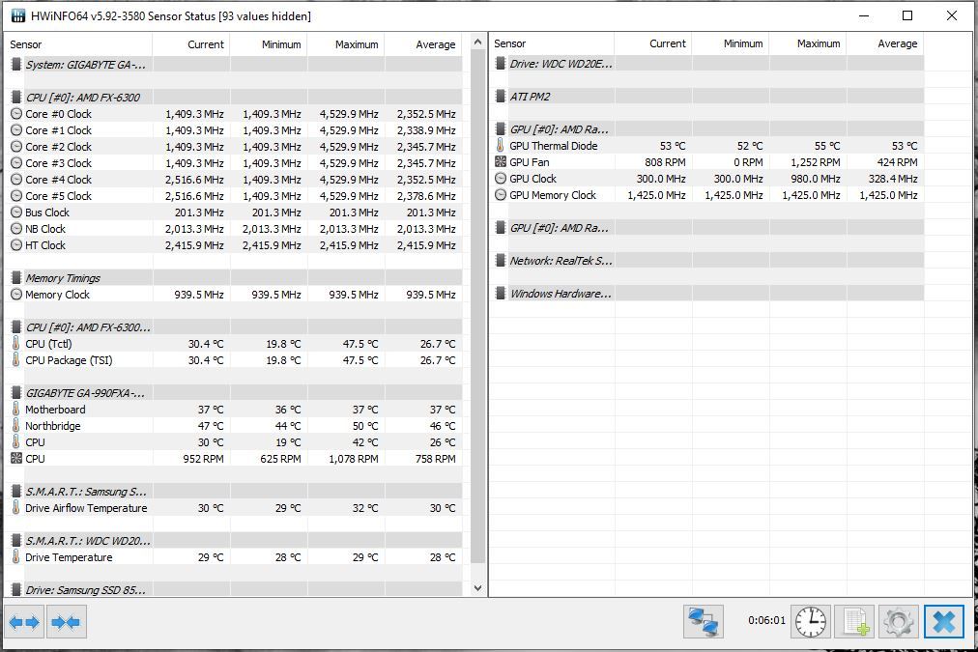The width and height of the screenshot is (978, 652).
Task: Click right panel Sensor column header
Action: pos(552,43)
